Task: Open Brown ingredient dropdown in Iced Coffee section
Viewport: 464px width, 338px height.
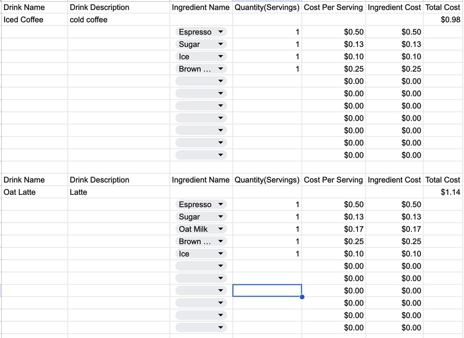Action: pyautogui.click(x=220, y=69)
